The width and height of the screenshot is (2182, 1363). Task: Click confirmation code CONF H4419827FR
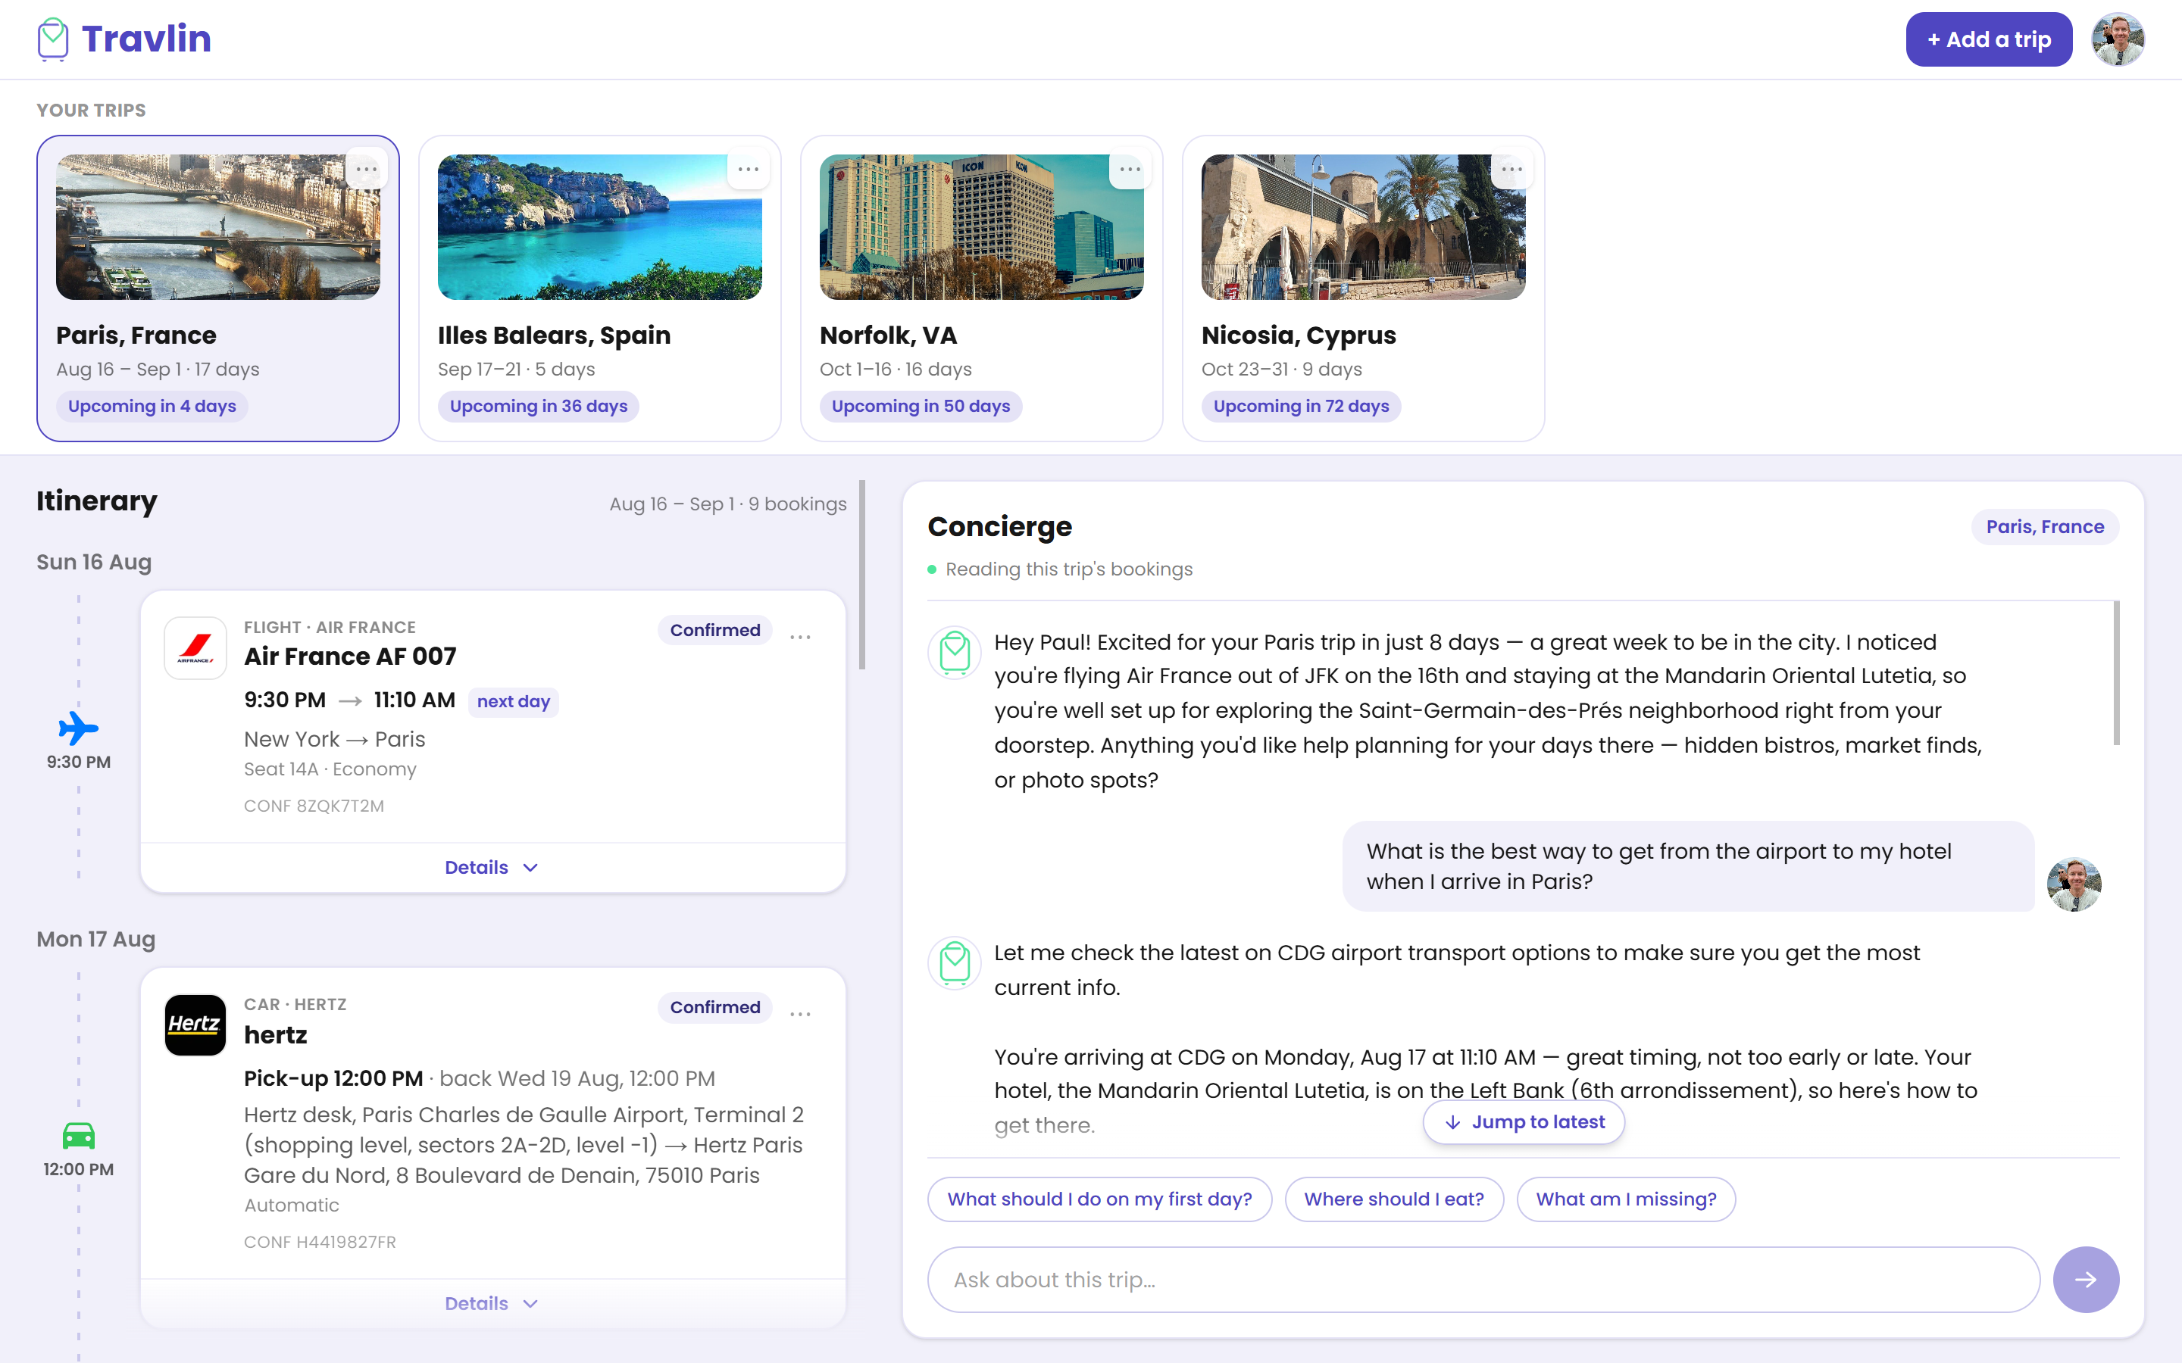click(x=320, y=1242)
